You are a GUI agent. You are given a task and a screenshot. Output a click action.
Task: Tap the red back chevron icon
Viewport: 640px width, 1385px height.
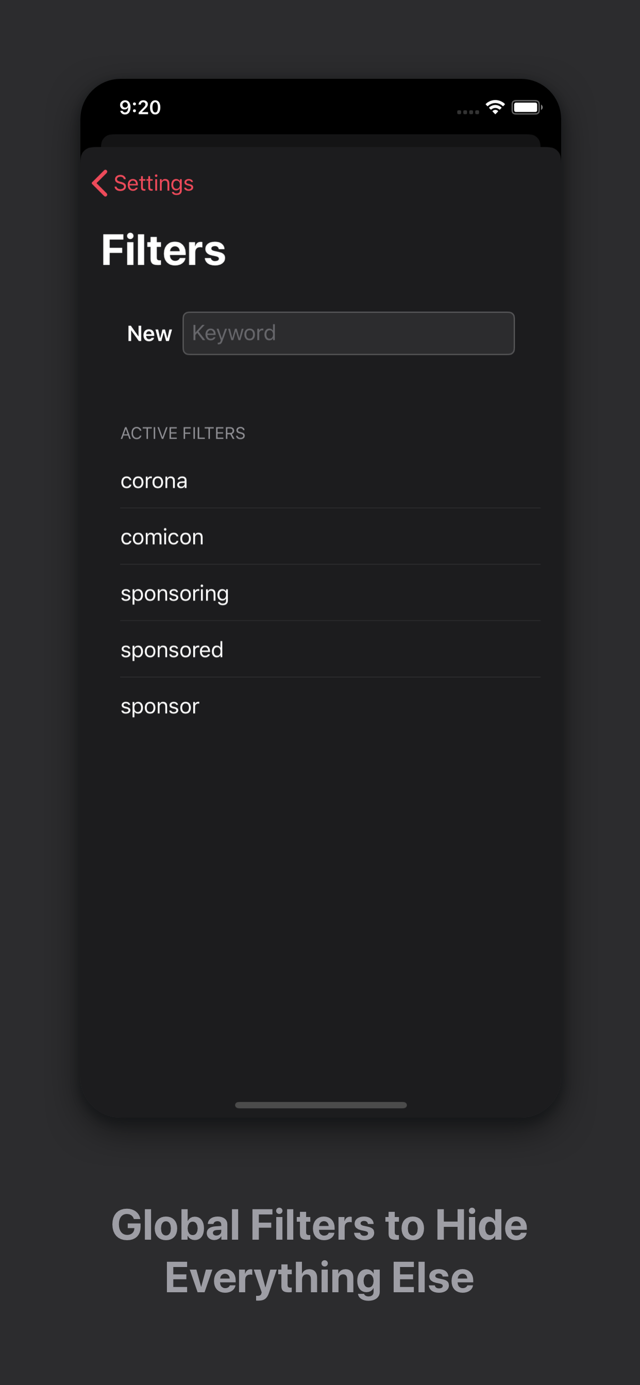[x=100, y=183]
